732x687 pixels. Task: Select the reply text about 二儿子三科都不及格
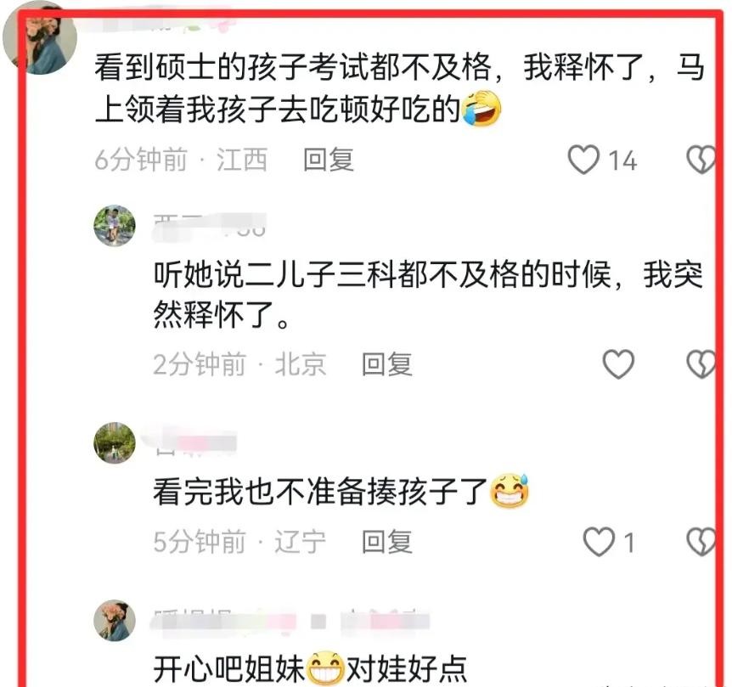point(429,294)
